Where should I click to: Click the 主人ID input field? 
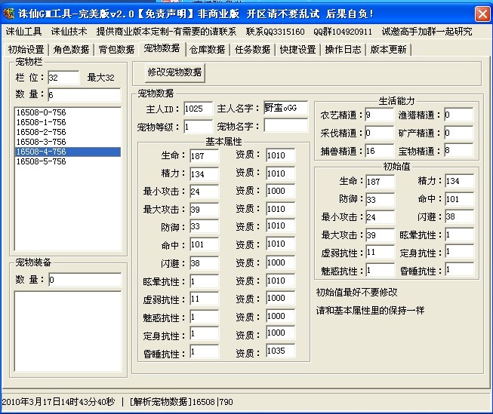pos(198,109)
